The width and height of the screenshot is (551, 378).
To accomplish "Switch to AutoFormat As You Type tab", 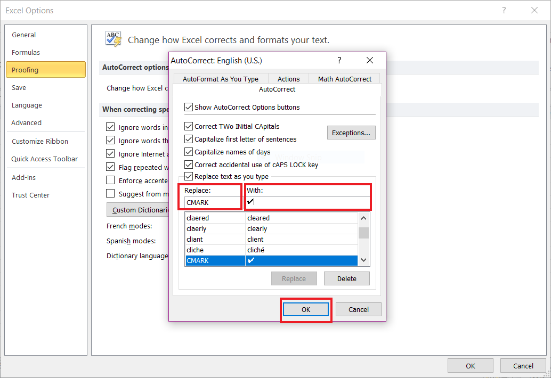I will tap(220, 79).
